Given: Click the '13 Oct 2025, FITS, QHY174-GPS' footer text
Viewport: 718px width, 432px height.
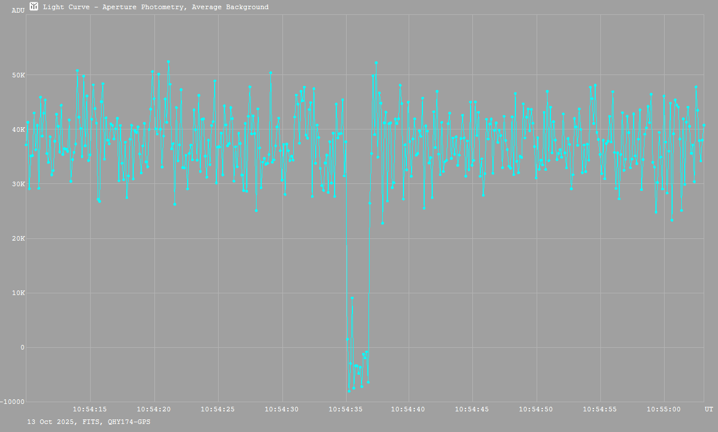Looking at the screenshot, I should click(x=89, y=422).
